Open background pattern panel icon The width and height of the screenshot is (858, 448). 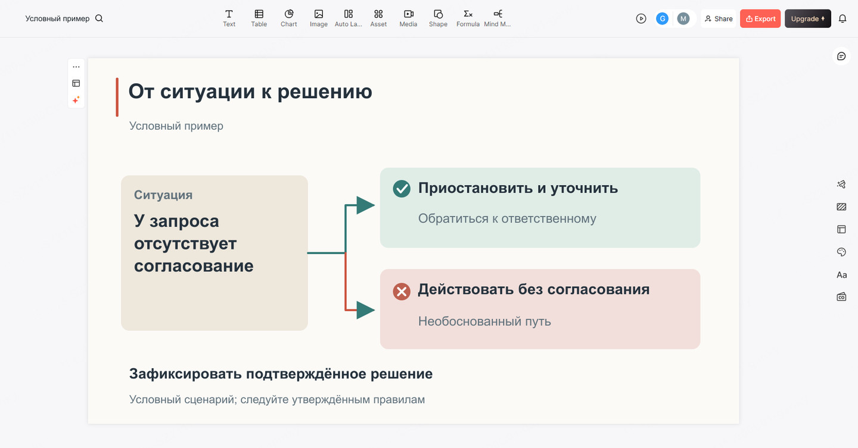pyautogui.click(x=841, y=207)
